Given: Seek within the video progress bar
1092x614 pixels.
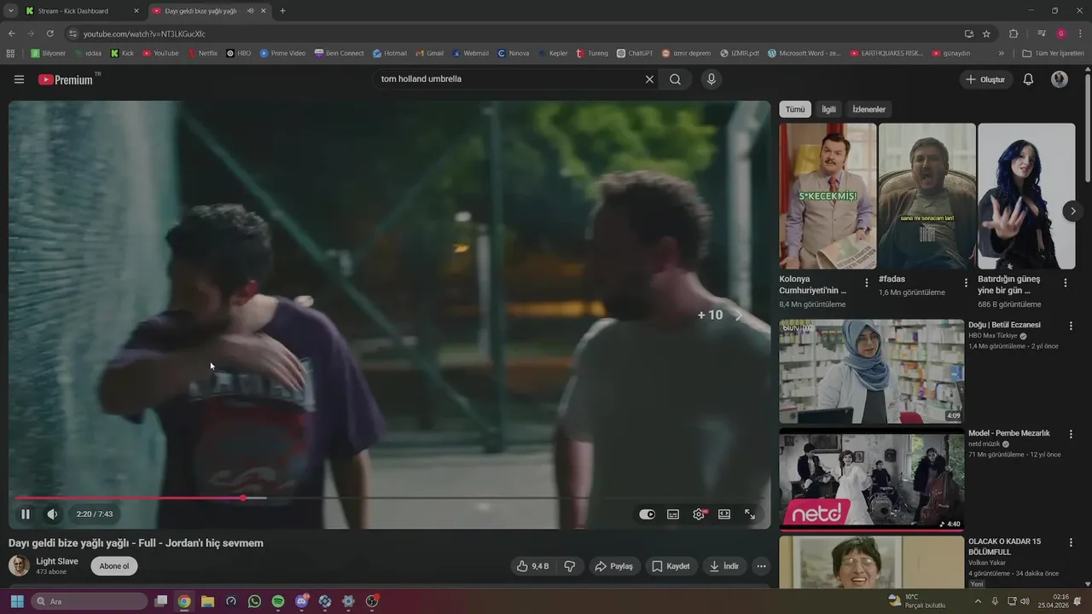Looking at the screenshot, I should click(x=389, y=498).
